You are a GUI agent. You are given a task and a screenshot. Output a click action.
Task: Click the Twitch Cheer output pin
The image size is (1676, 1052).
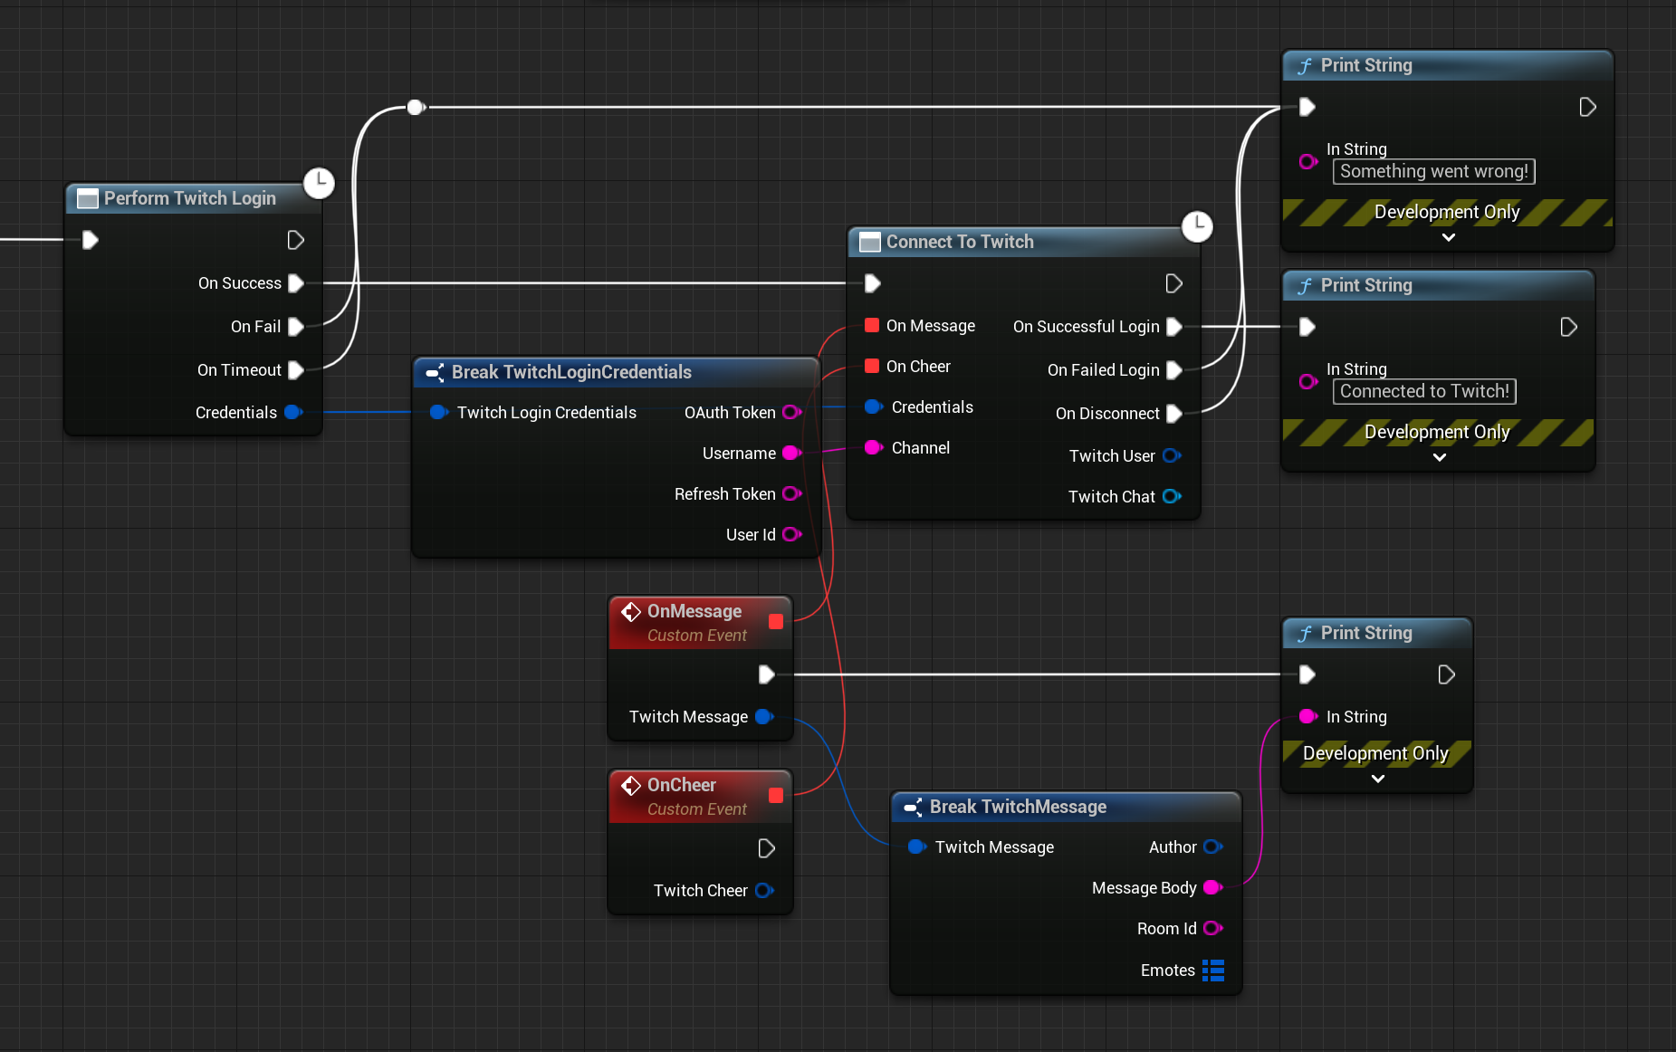[x=764, y=891]
